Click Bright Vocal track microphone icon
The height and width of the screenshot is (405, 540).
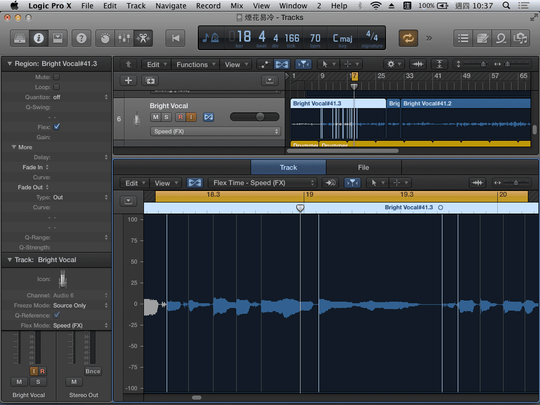(137, 119)
